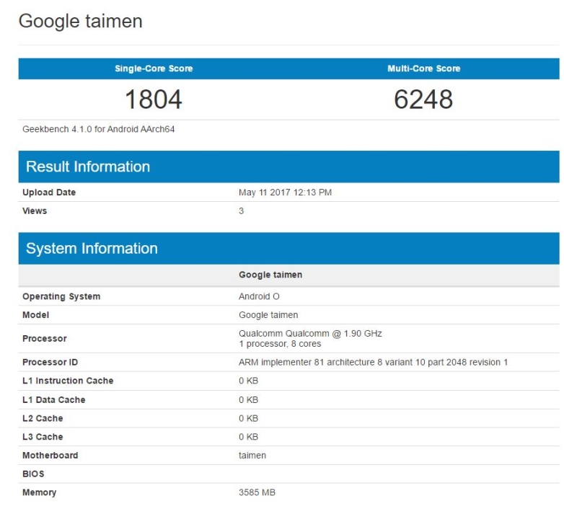Click the BIOS row label
The width and height of the screenshot is (564, 514).
(x=33, y=474)
